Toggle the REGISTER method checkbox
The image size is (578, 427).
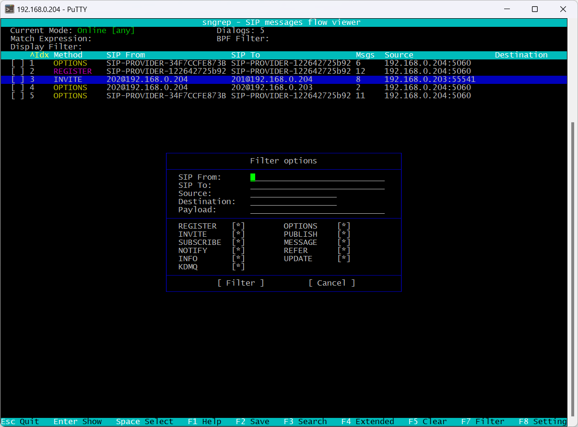pyautogui.click(x=238, y=226)
